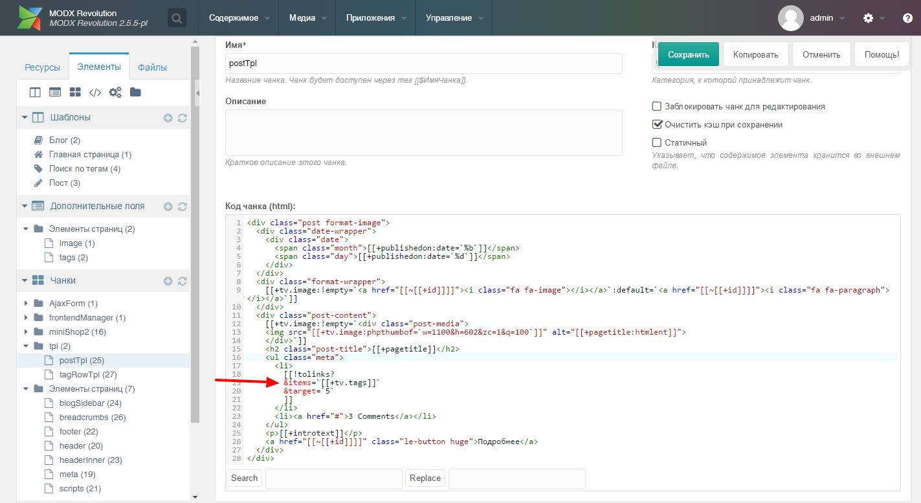Refresh the Дополнительные поля section
This screenshot has height=503, width=921.
pyautogui.click(x=182, y=207)
